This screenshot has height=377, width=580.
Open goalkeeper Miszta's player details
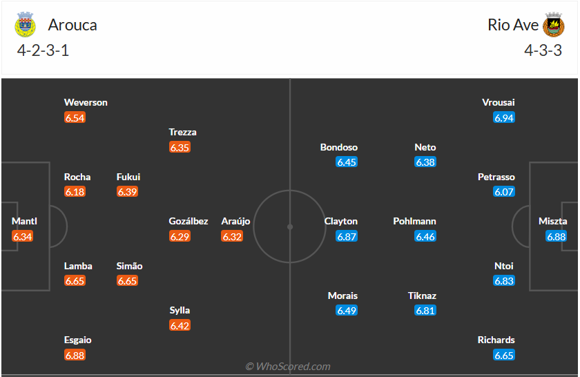pos(553,222)
